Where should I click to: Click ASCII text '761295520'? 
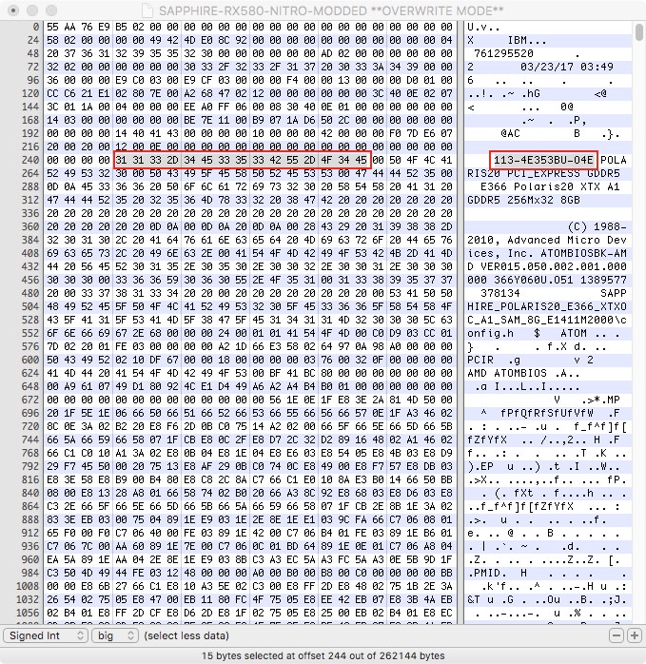click(x=503, y=54)
